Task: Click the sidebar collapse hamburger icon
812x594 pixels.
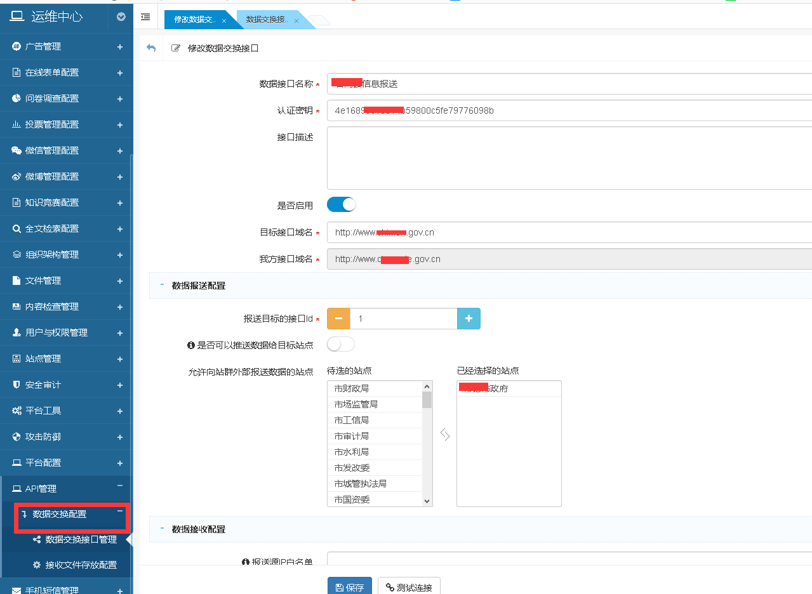Action: point(145,17)
